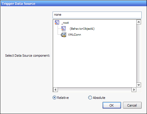Choose the Relative radio option
This screenshot has width=147, height=114.
[x=54, y=98]
